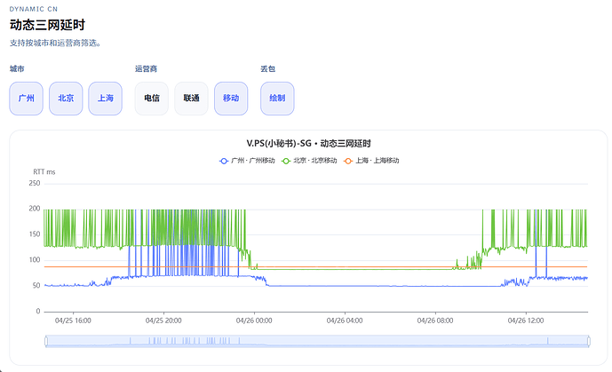Click the data zoom range bar below chart
612x372 pixels.
[317, 341]
